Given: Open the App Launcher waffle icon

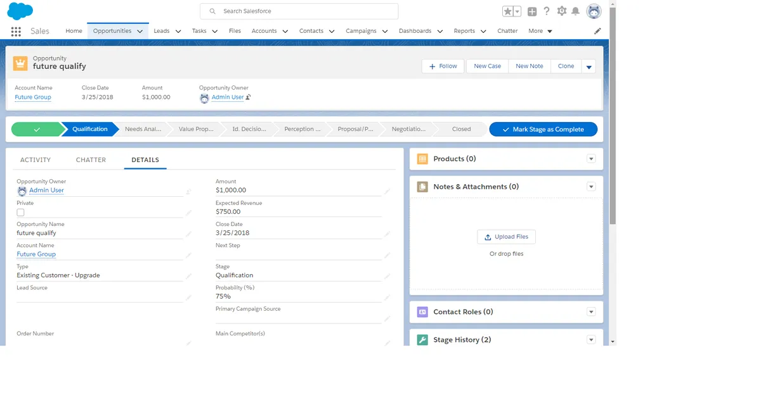Looking at the screenshot, I should [15, 31].
